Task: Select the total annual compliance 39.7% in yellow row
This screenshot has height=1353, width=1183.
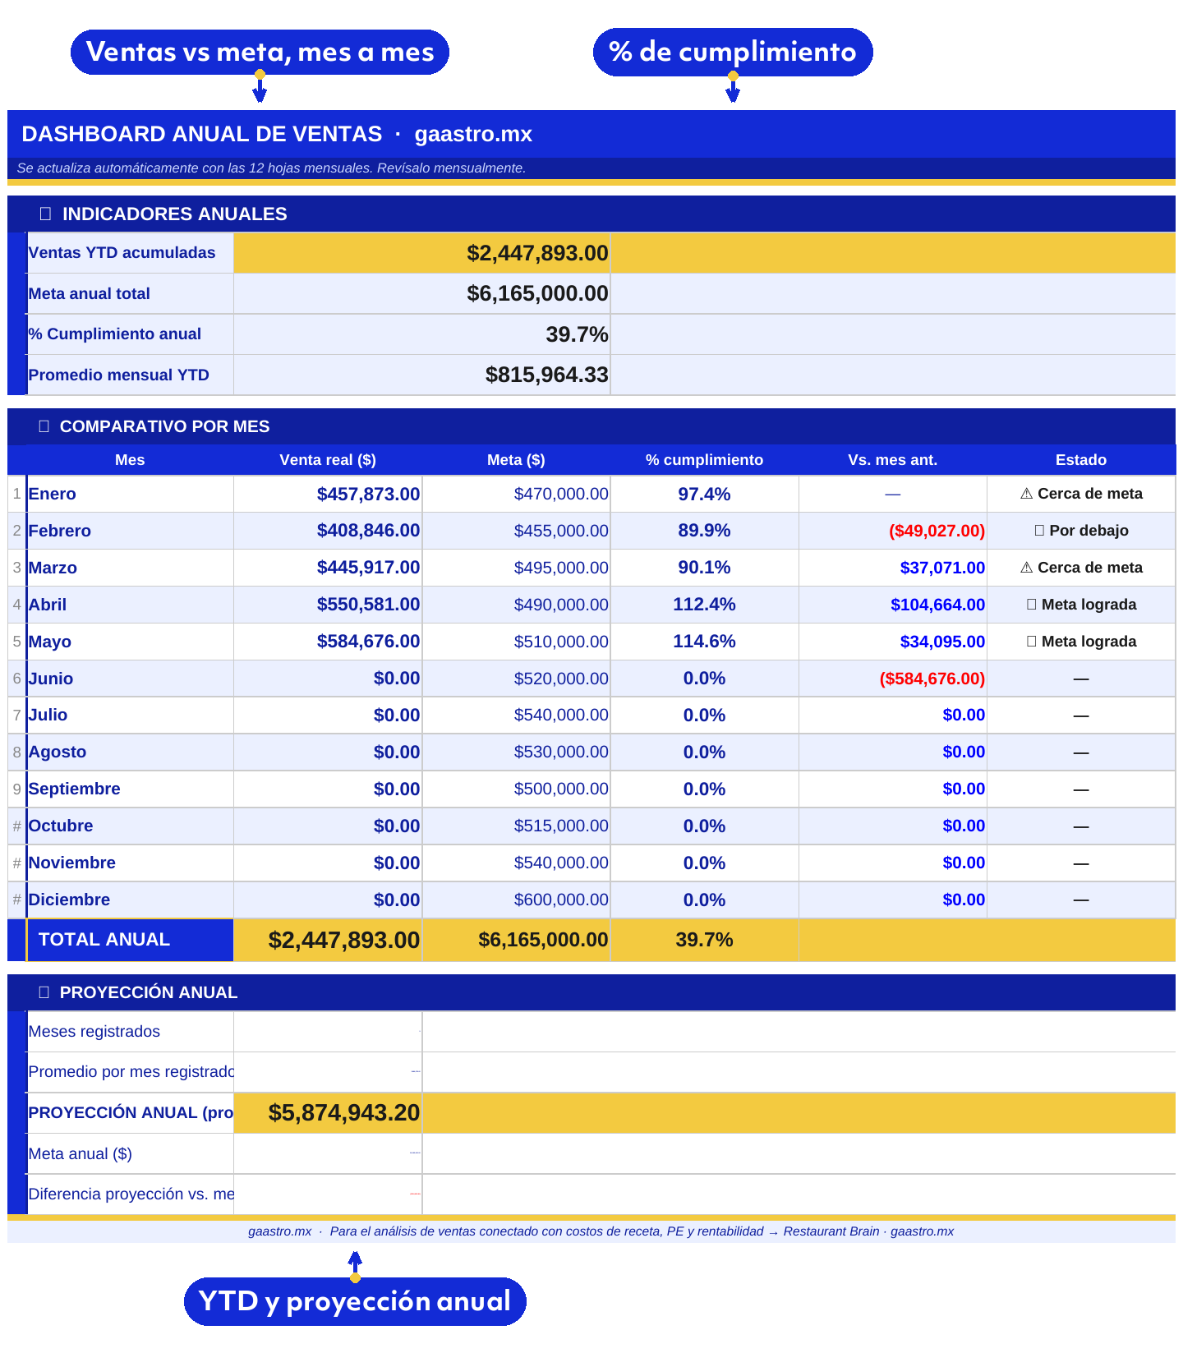Action: pos(704,940)
